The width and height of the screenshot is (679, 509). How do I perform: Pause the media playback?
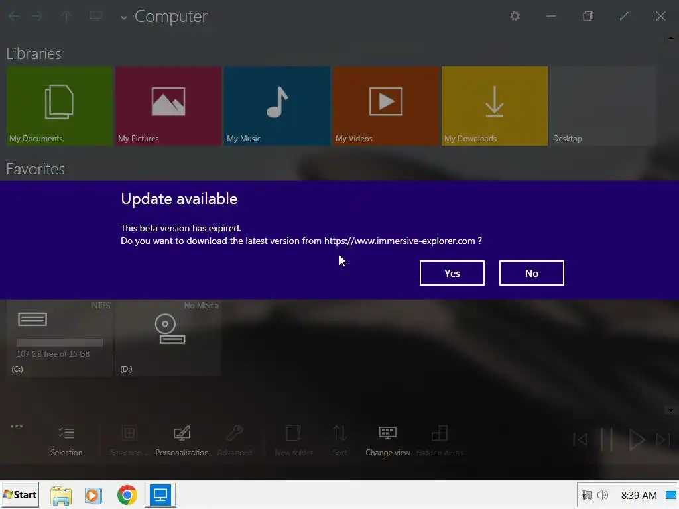click(x=606, y=440)
